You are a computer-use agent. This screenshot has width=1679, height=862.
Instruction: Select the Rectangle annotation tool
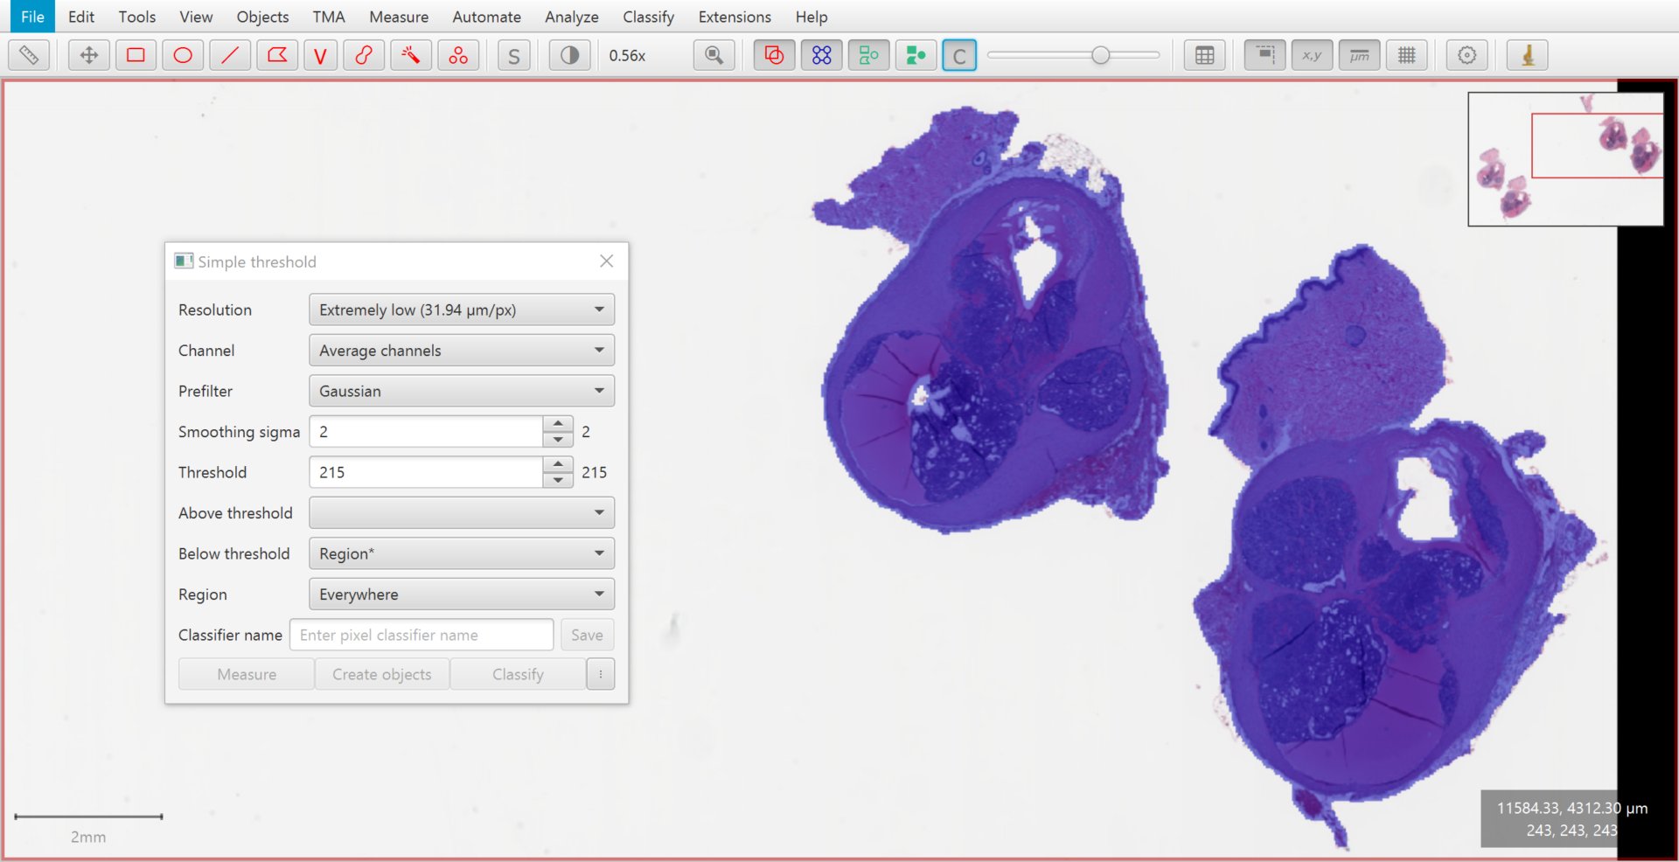tap(136, 55)
